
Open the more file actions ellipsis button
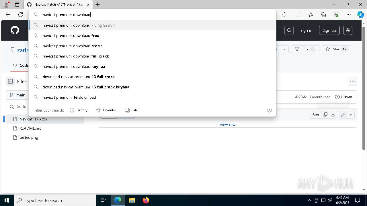(352, 81)
